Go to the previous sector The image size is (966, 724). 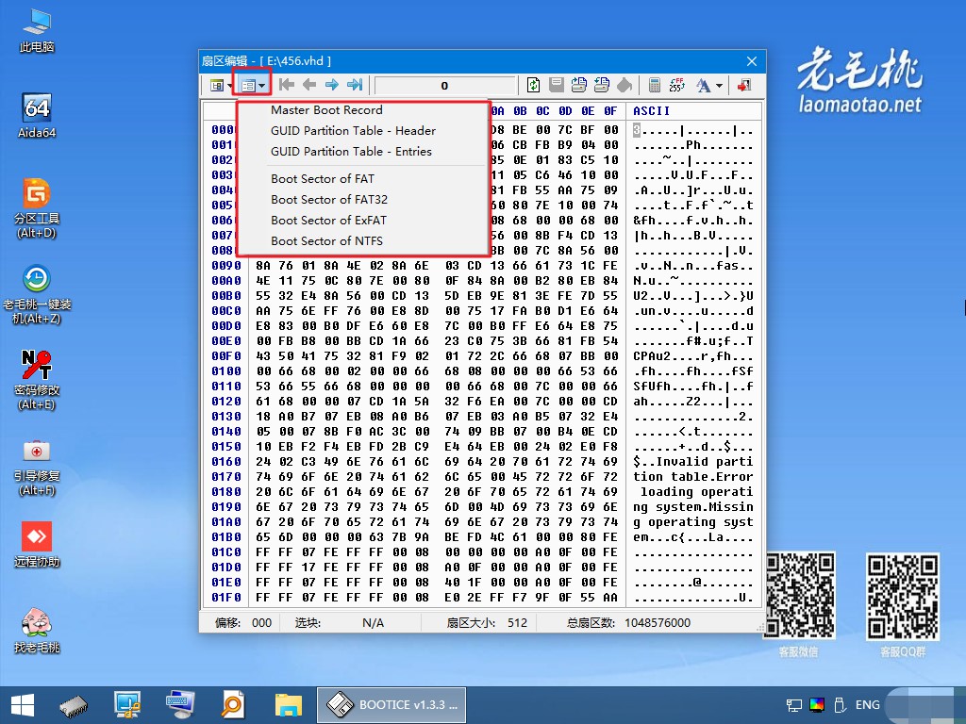pyautogui.click(x=309, y=85)
